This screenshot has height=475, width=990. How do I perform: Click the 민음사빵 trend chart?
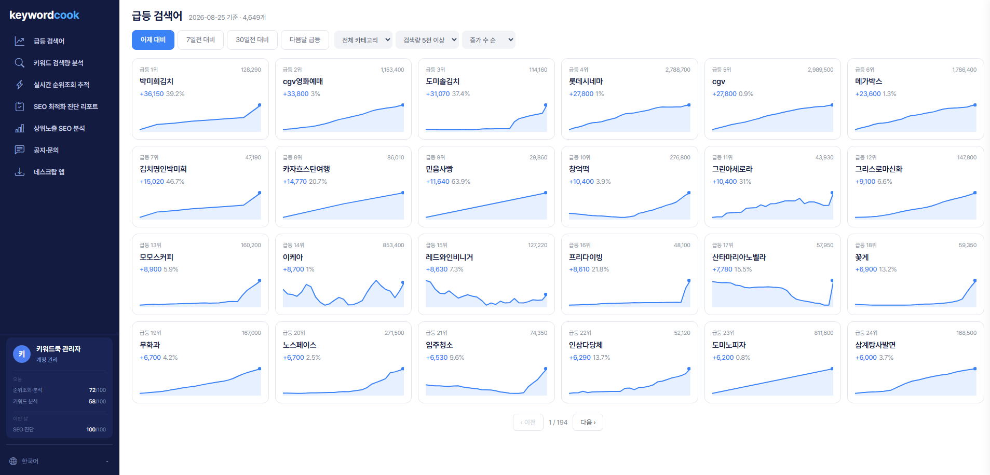click(486, 205)
